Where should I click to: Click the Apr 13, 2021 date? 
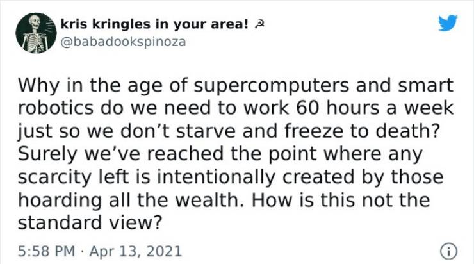(136, 251)
